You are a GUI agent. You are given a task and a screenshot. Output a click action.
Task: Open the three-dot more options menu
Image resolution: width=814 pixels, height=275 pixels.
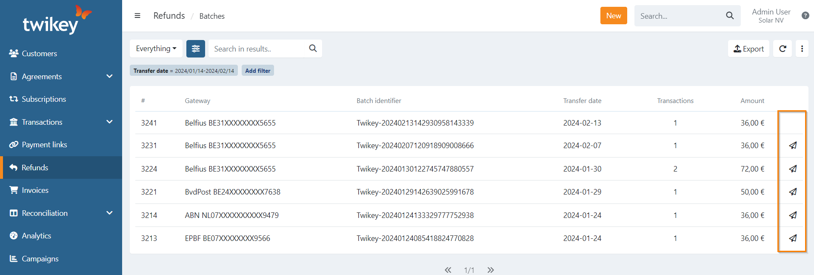[x=802, y=49]
